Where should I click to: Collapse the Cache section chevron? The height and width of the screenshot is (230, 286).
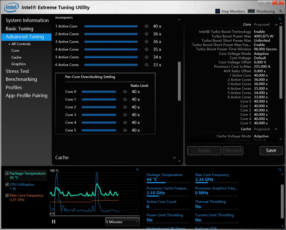pos(174,158)
